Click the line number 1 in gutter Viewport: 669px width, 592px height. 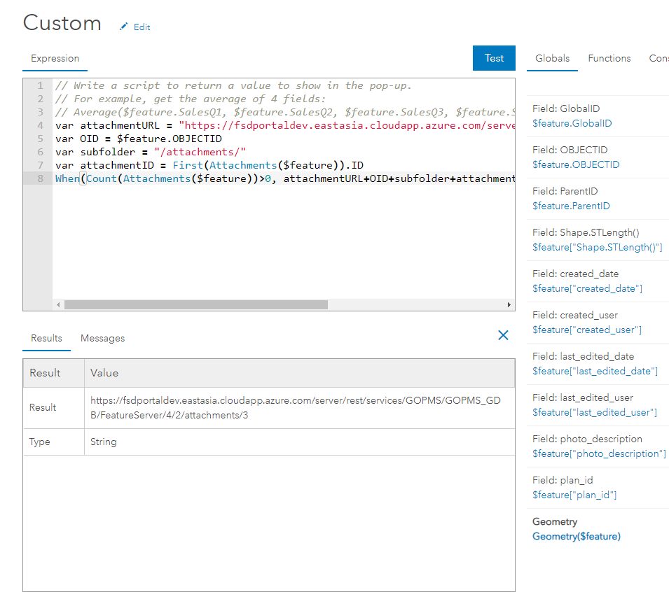[x=40, y=85]
